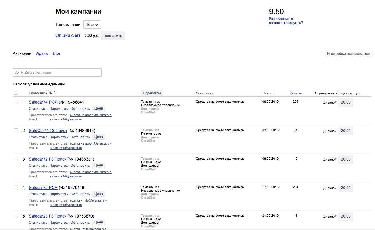Open Статистика for Safecar72 ГЗ Поиск
The width and height of the screenshot is (375, 230).
[38, 166]
